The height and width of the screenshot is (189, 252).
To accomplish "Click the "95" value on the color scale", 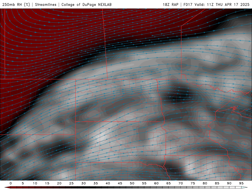I will 241,183.
